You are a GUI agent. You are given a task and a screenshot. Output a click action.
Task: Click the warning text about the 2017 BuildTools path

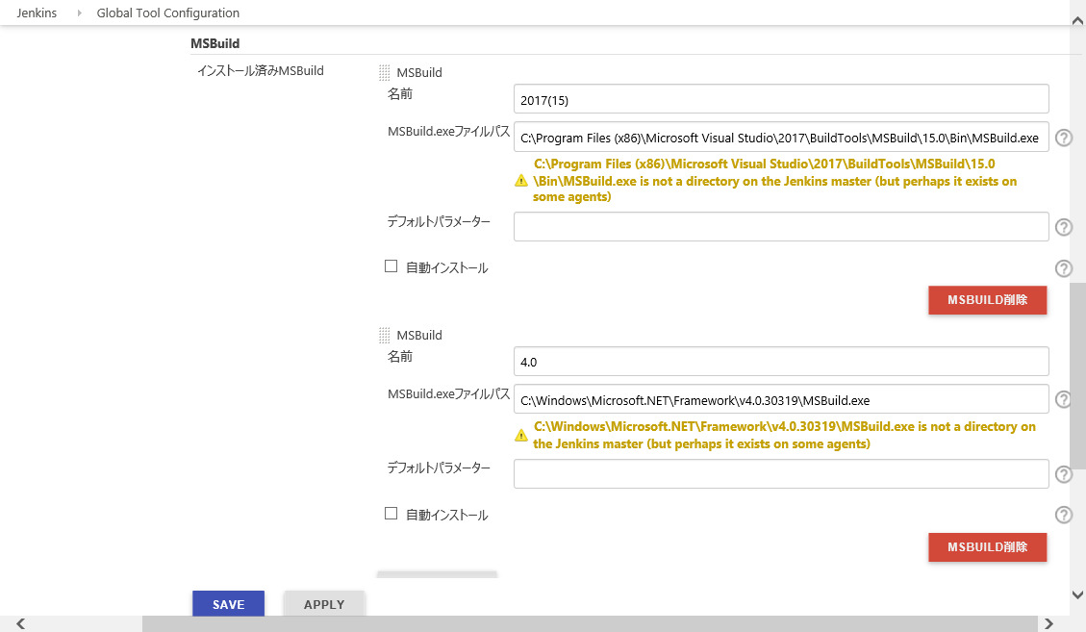pyautogui.click(x=775, y=180)
